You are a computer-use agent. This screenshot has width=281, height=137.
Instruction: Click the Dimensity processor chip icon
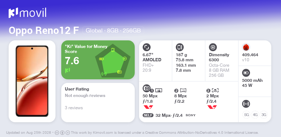tap(213, 47)
